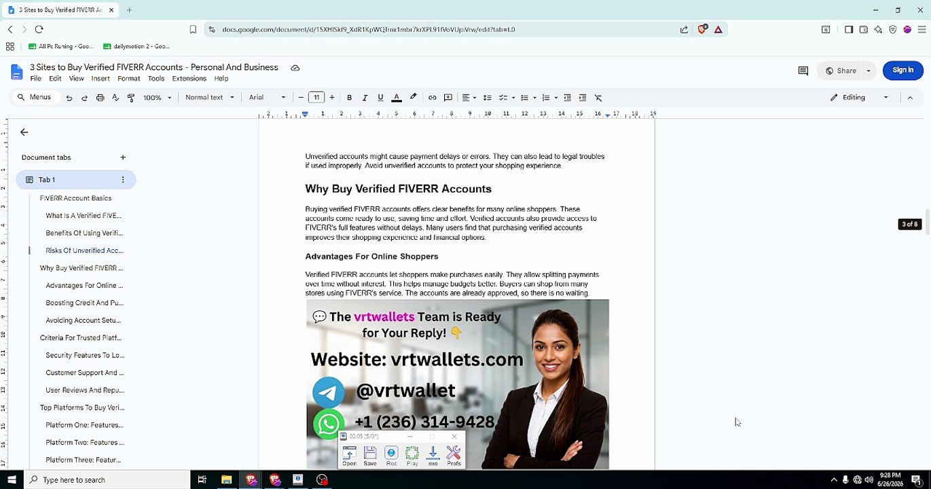Screen dimensions: 931x489
Task: Insert a link with the link icon
Action: point(432,98)
